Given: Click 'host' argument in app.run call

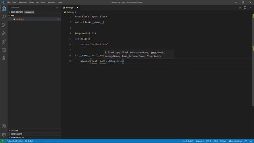Looking at the screenshot, I should point(94,61).
